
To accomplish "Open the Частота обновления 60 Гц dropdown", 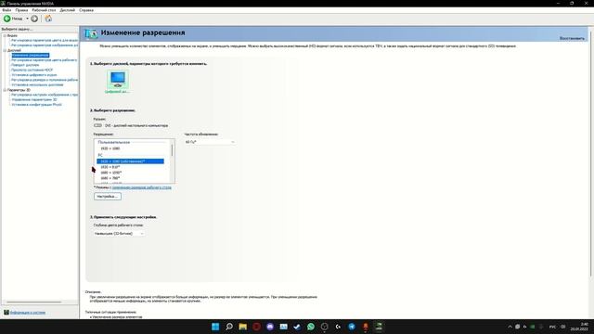I will pyautogui.click(x=210, y=142).
